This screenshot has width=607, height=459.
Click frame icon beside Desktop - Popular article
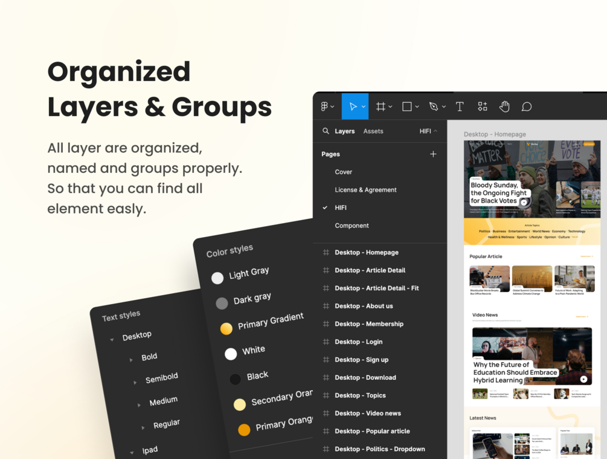(326, 431)
